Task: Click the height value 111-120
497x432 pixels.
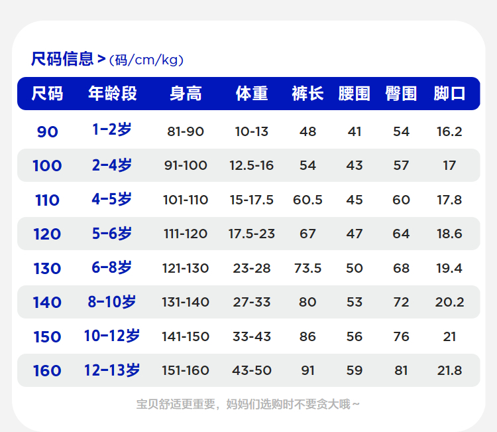Action: (x=186, y=234)
